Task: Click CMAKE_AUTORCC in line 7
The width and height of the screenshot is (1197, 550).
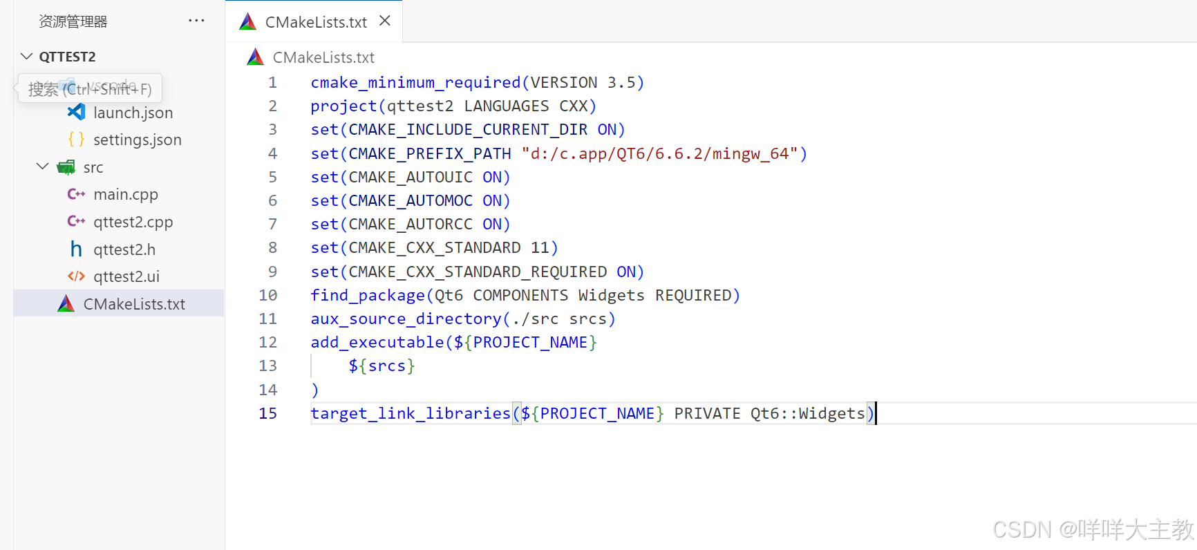Action: click(411, 224)
